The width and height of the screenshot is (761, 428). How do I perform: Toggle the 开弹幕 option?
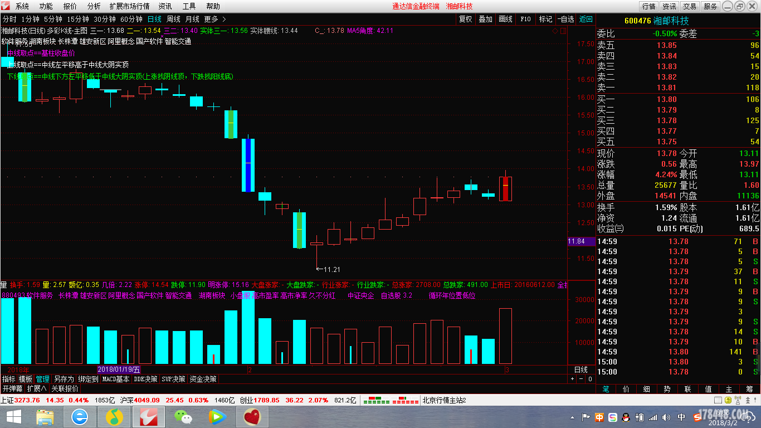click(12, 388)
